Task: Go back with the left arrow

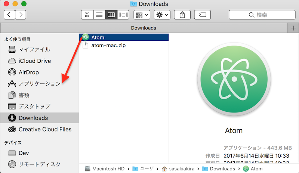Action: 9,15
